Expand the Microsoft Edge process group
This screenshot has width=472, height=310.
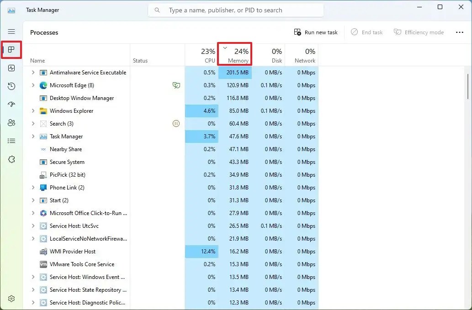point(32,85)
